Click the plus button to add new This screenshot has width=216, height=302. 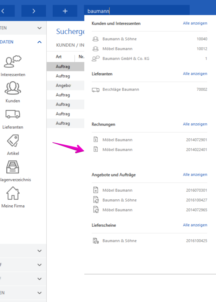[x=65, y=11]
